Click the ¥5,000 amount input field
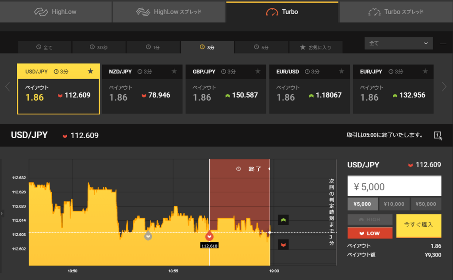The width and height of the screenshot is (453, 280). (394, 186)
